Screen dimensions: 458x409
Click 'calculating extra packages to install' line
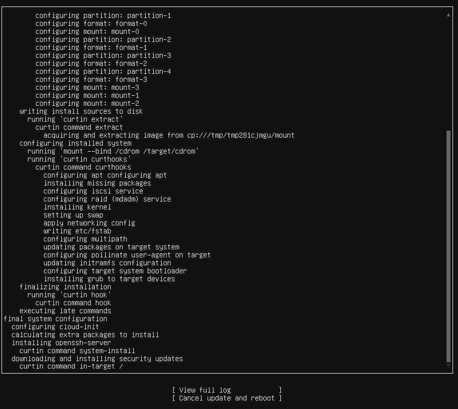point(85,335)
